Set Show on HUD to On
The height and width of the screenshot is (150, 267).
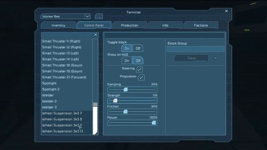tap(127, 61)
